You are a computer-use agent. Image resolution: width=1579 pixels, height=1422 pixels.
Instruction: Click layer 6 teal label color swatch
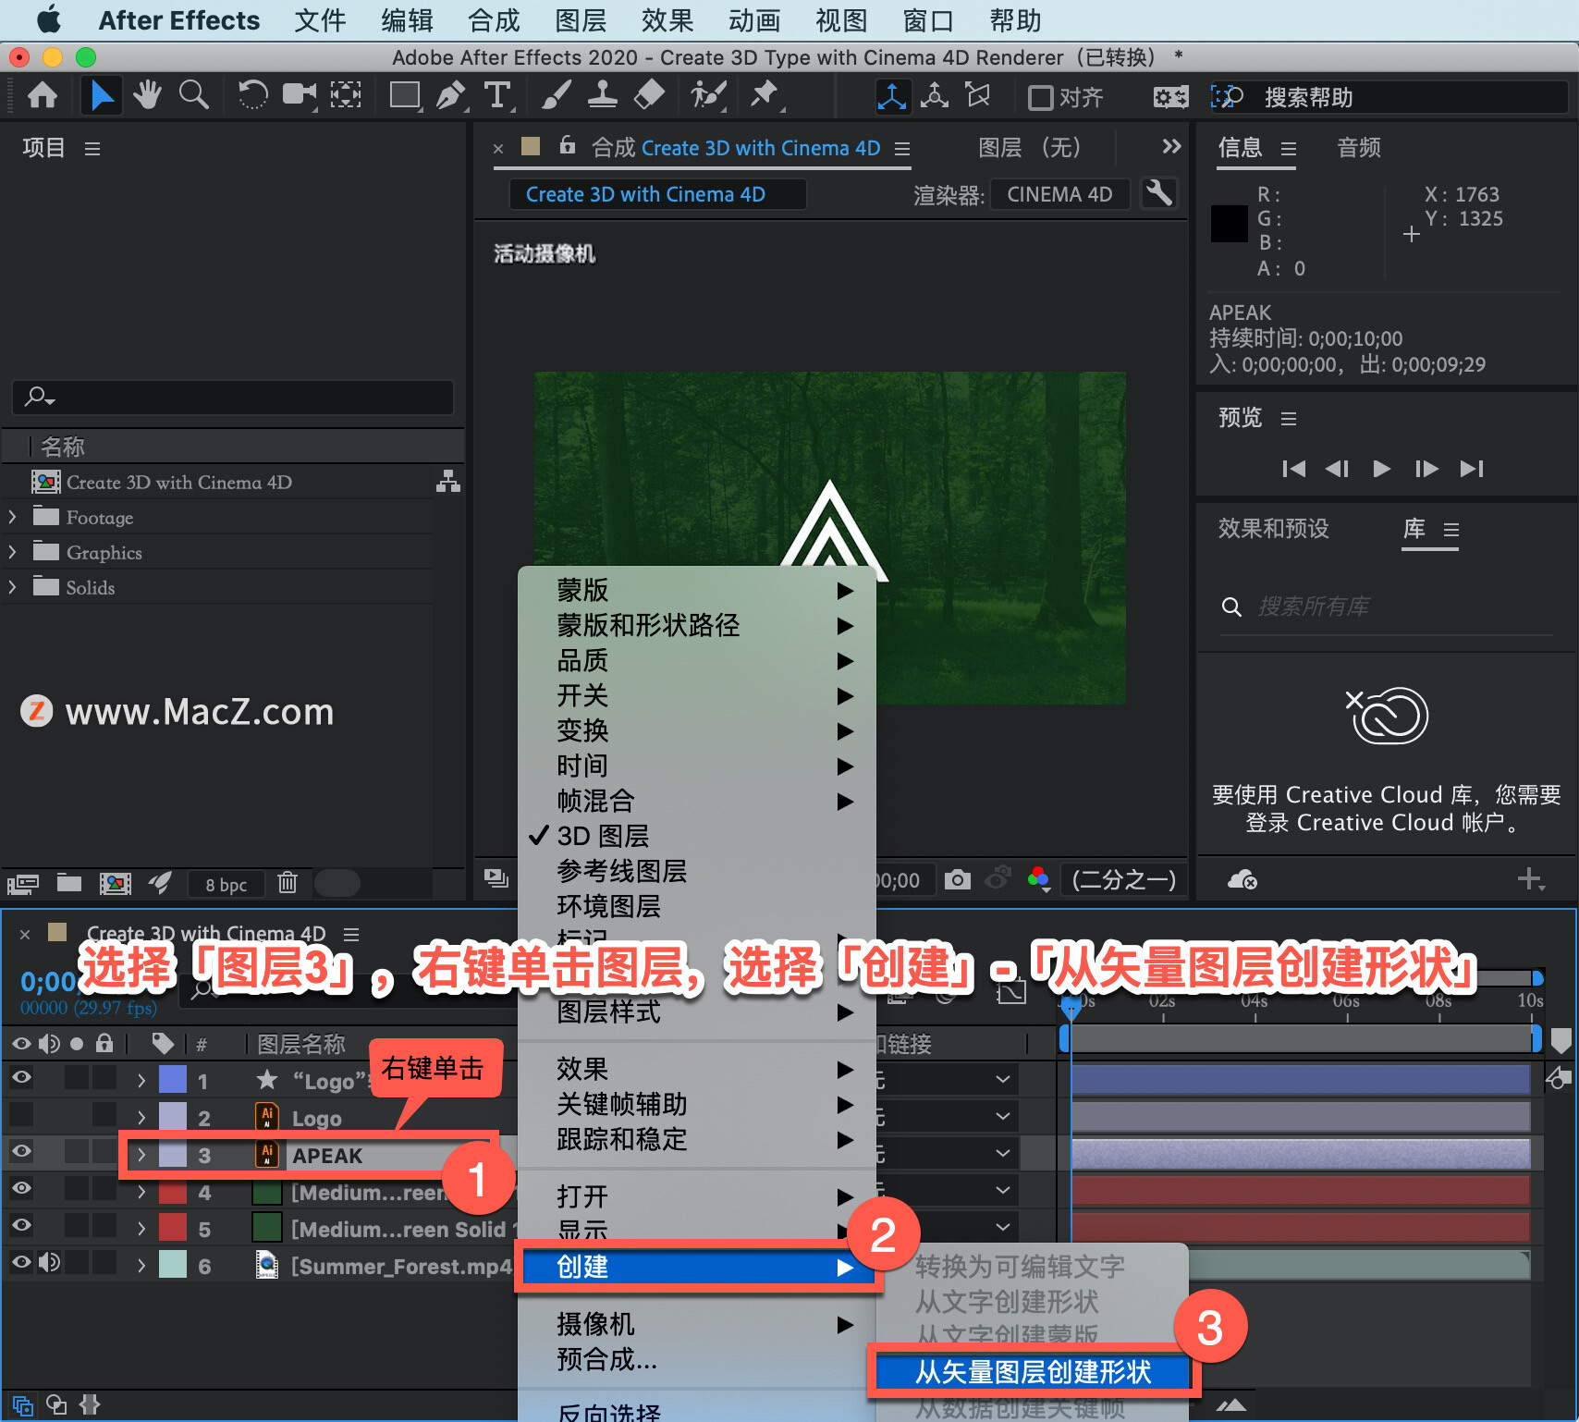click(x=173, y=1265)
